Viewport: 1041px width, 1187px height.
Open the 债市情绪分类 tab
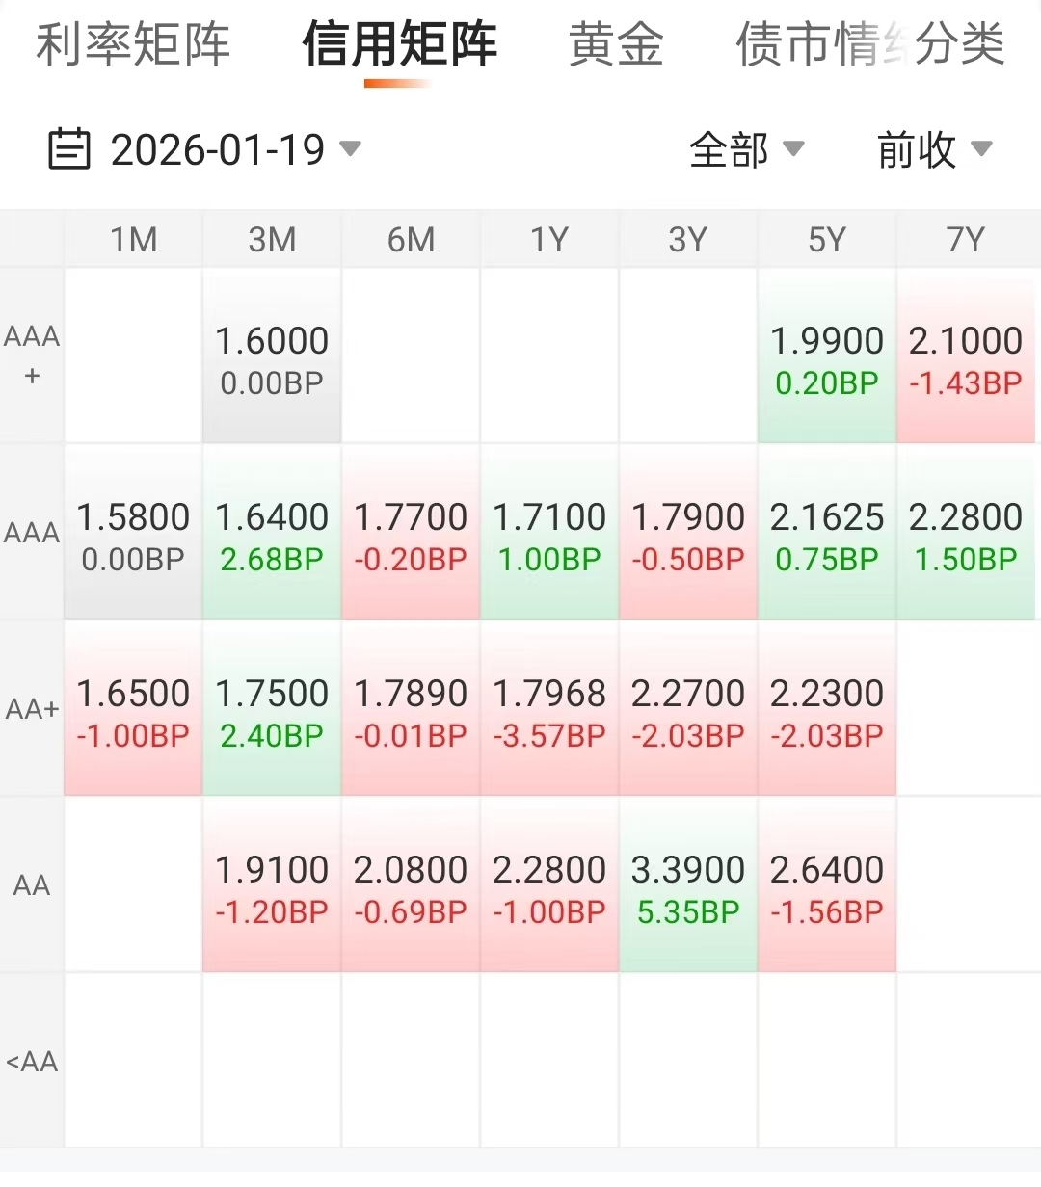(x=869, y=44)
